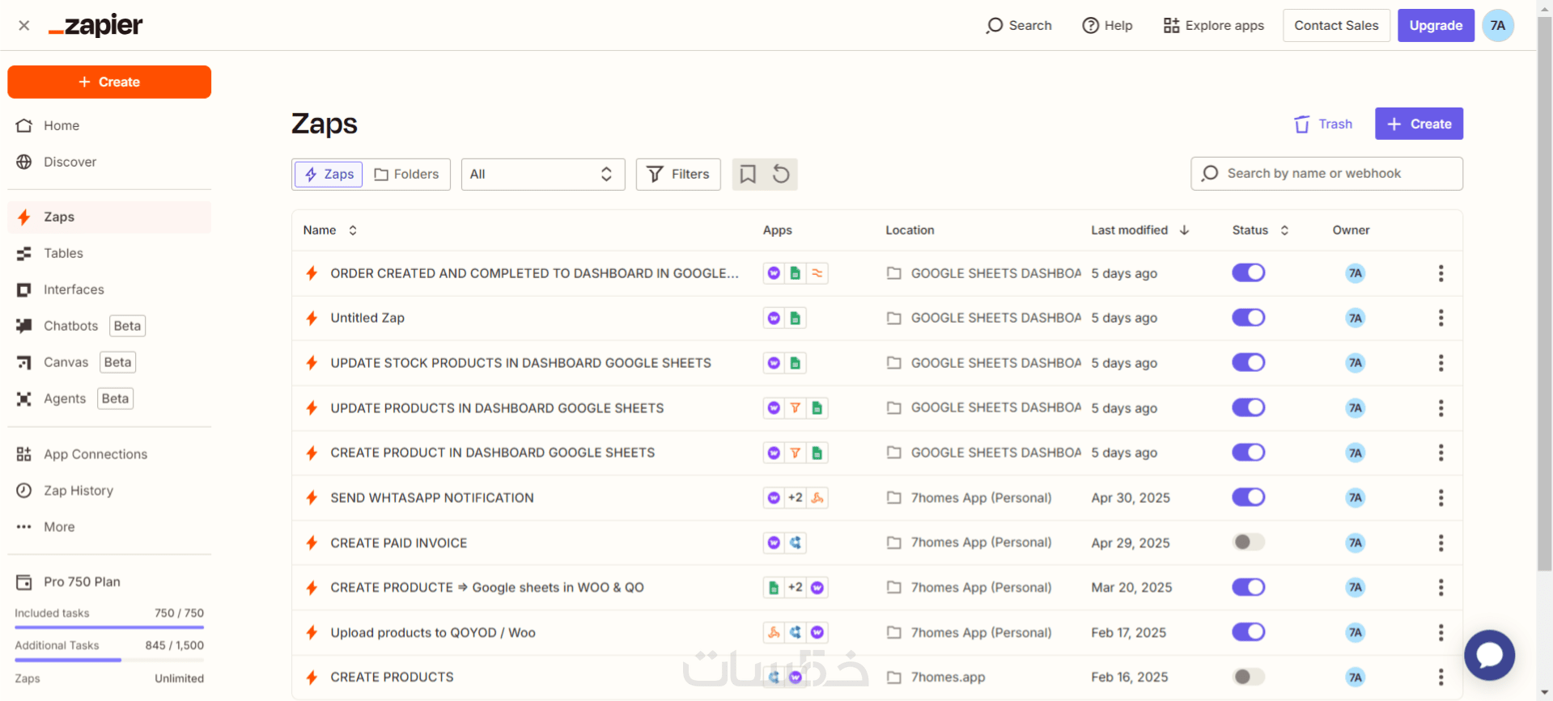Disable UPDATE PRODUCTS IN DASHBOARD zap toggle

click(1248, 408)
